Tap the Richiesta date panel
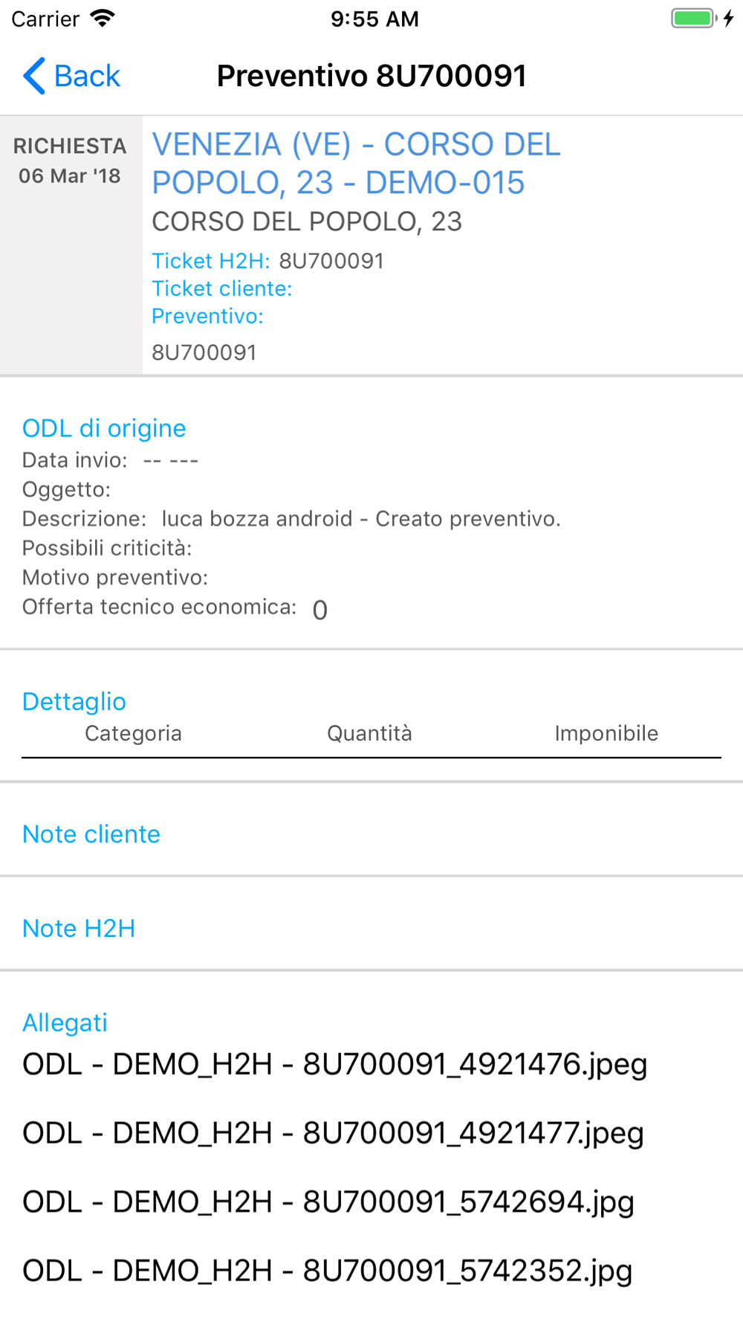 [71, 245]
